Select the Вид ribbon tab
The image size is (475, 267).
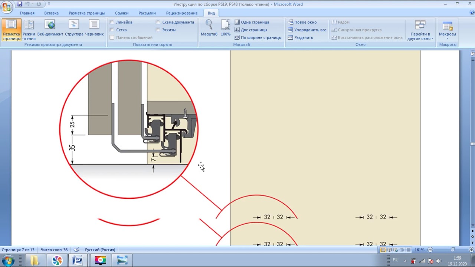(x=211, y=13)
